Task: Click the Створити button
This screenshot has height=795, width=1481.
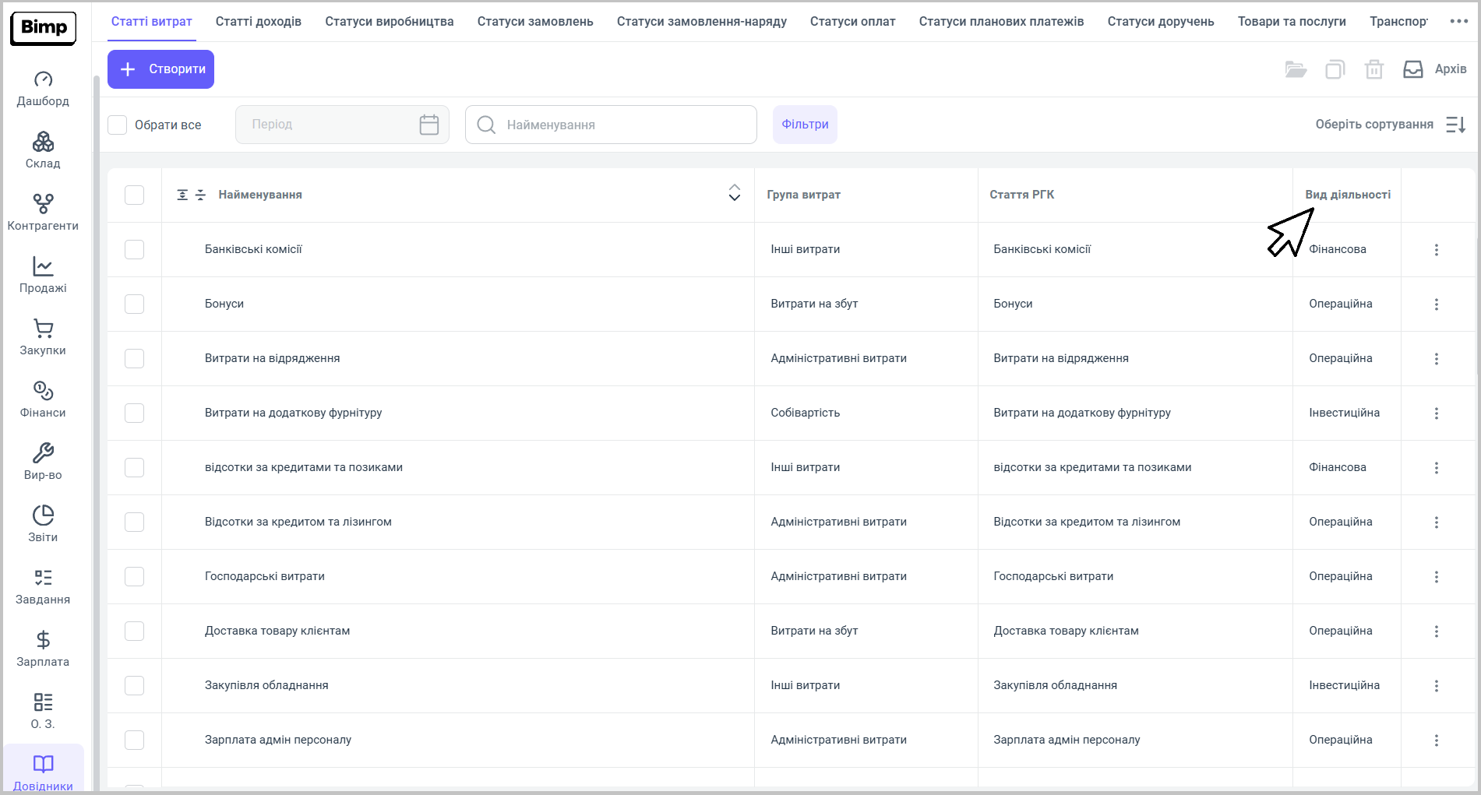Action: [x=160, y=69]
